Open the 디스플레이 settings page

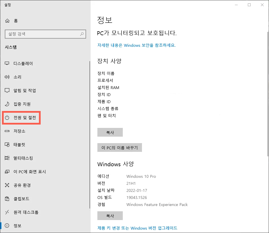45,63
